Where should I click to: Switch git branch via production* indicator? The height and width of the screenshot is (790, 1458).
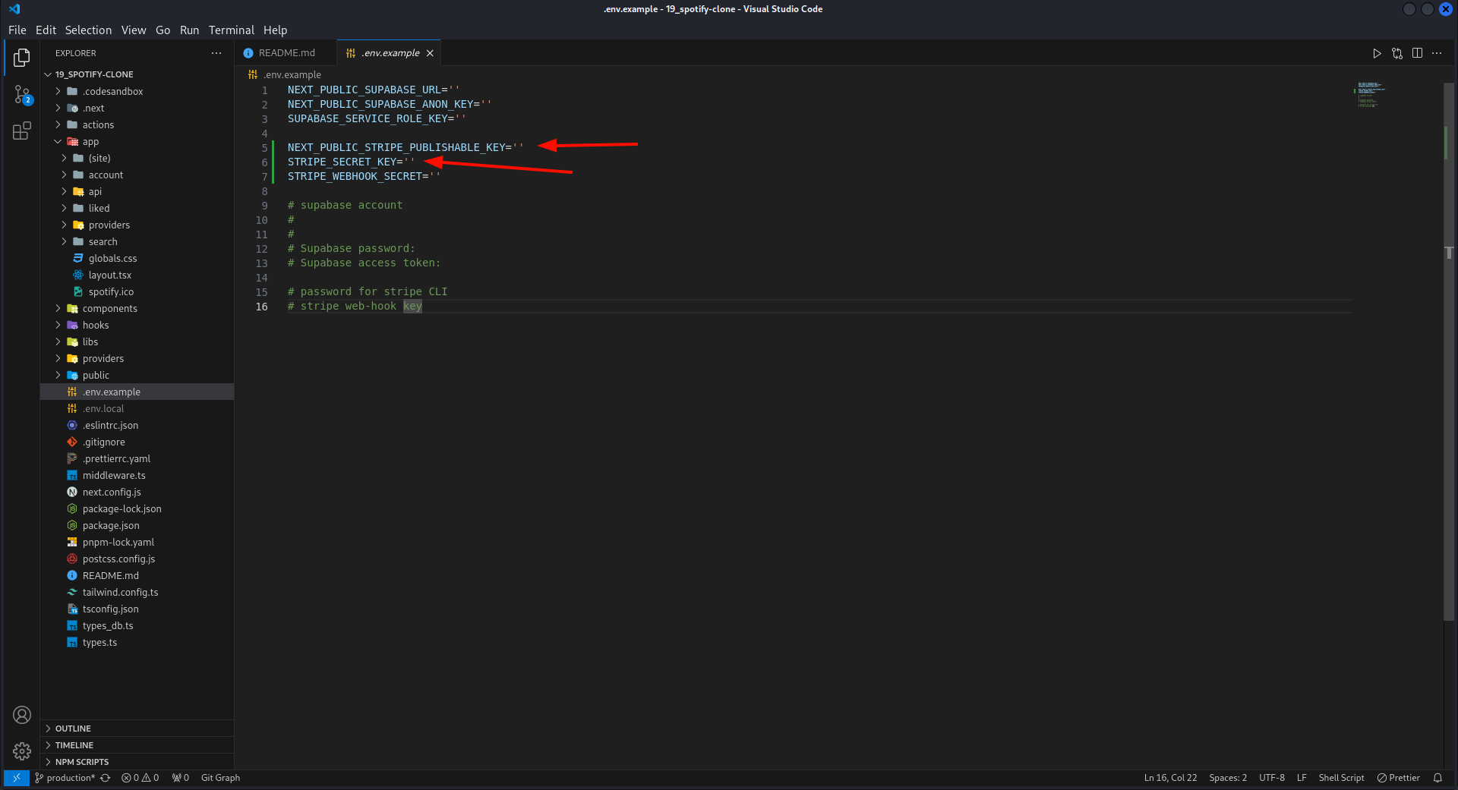click(65, 778)
